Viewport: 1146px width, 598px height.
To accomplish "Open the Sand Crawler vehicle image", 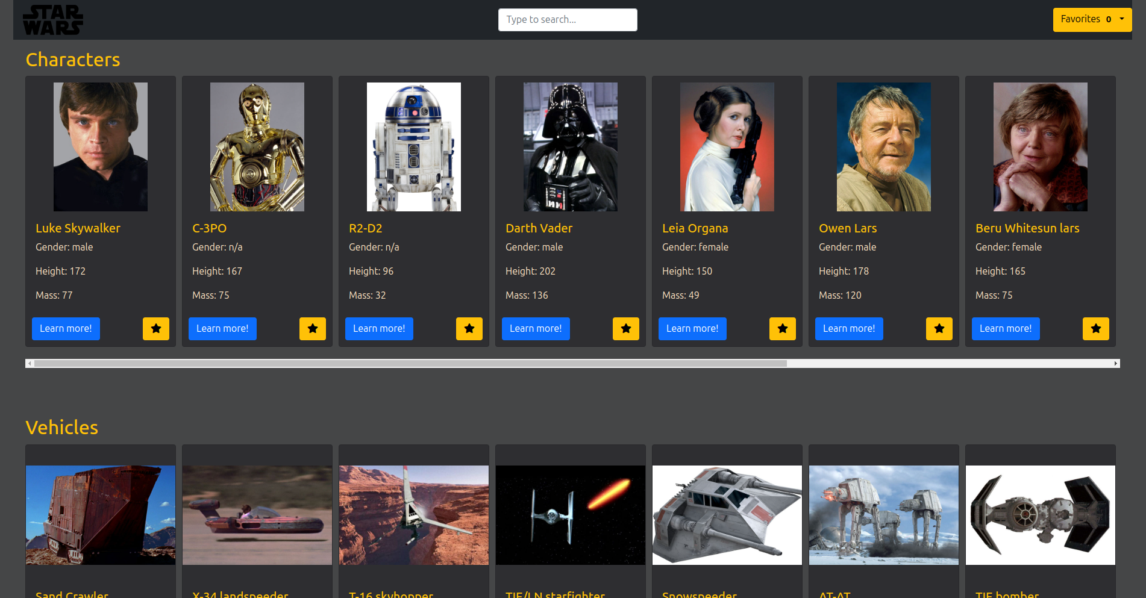I will [x=101, y=515].
